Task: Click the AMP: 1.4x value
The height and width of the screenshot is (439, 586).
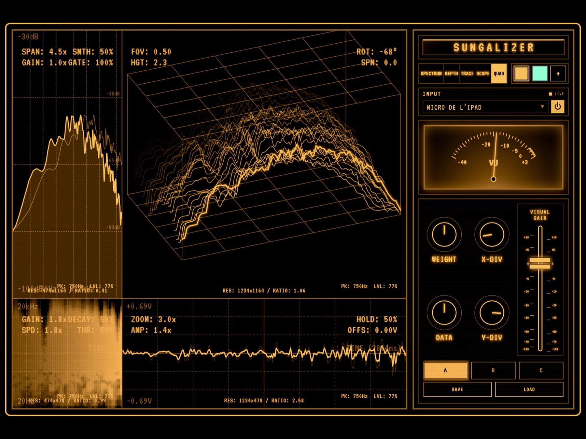Action: (x=151, y=330)
